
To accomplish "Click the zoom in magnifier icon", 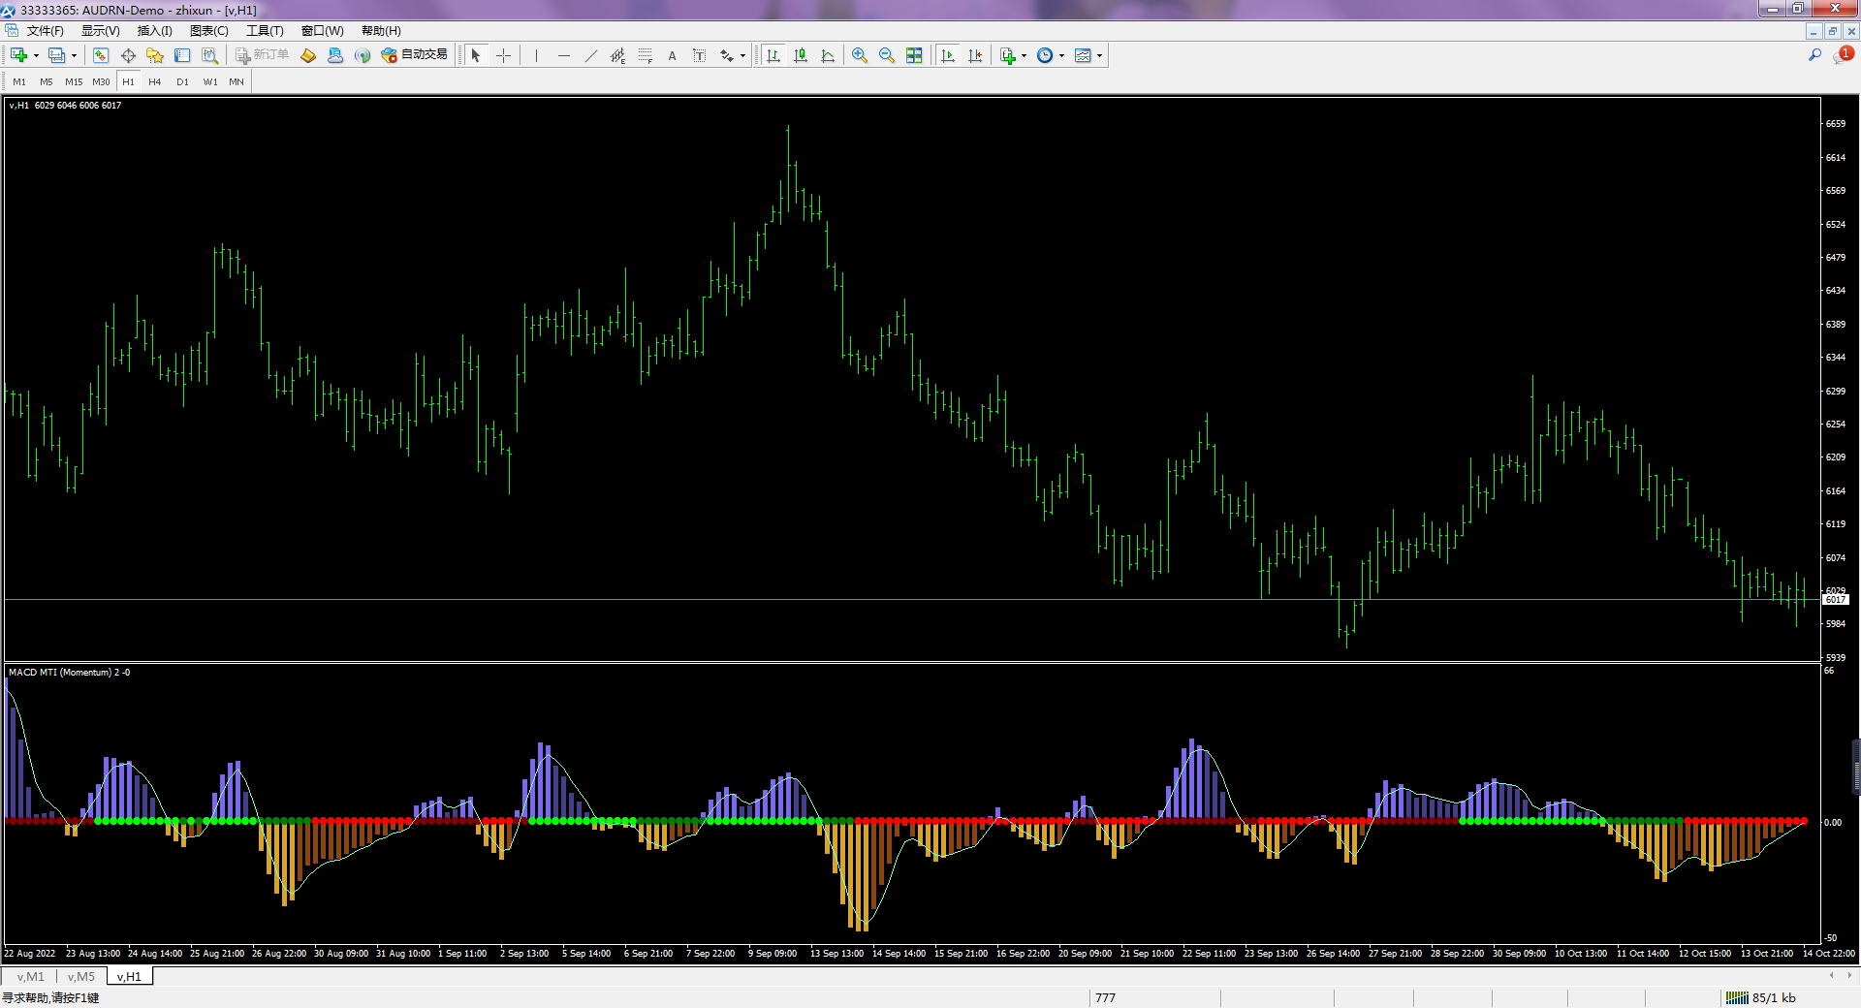I will tap(860, 55).
